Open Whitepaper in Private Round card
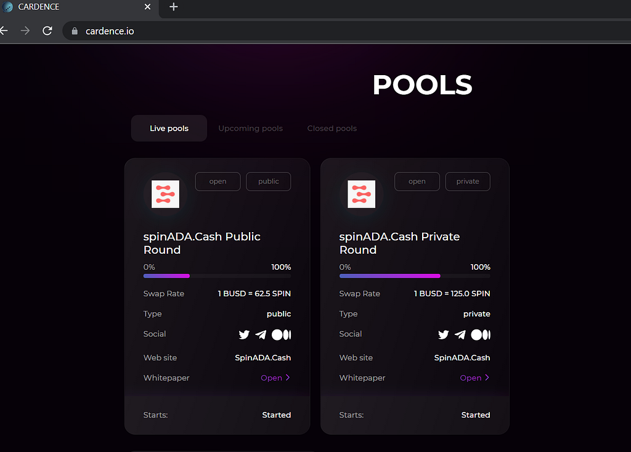This screenshot has width=631, height=452. pyautogui.click(x=474, y=377)
